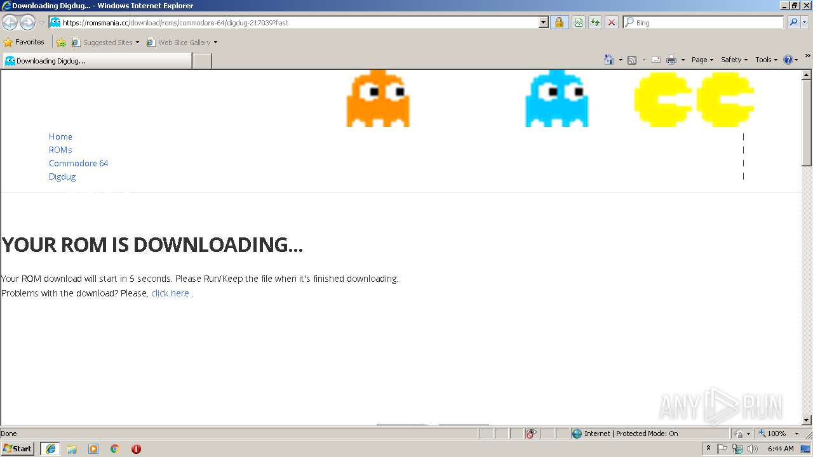Open the volume speaker tray icon
The height and width of the screenshot is (457, 813).
(x=753, y=449)
